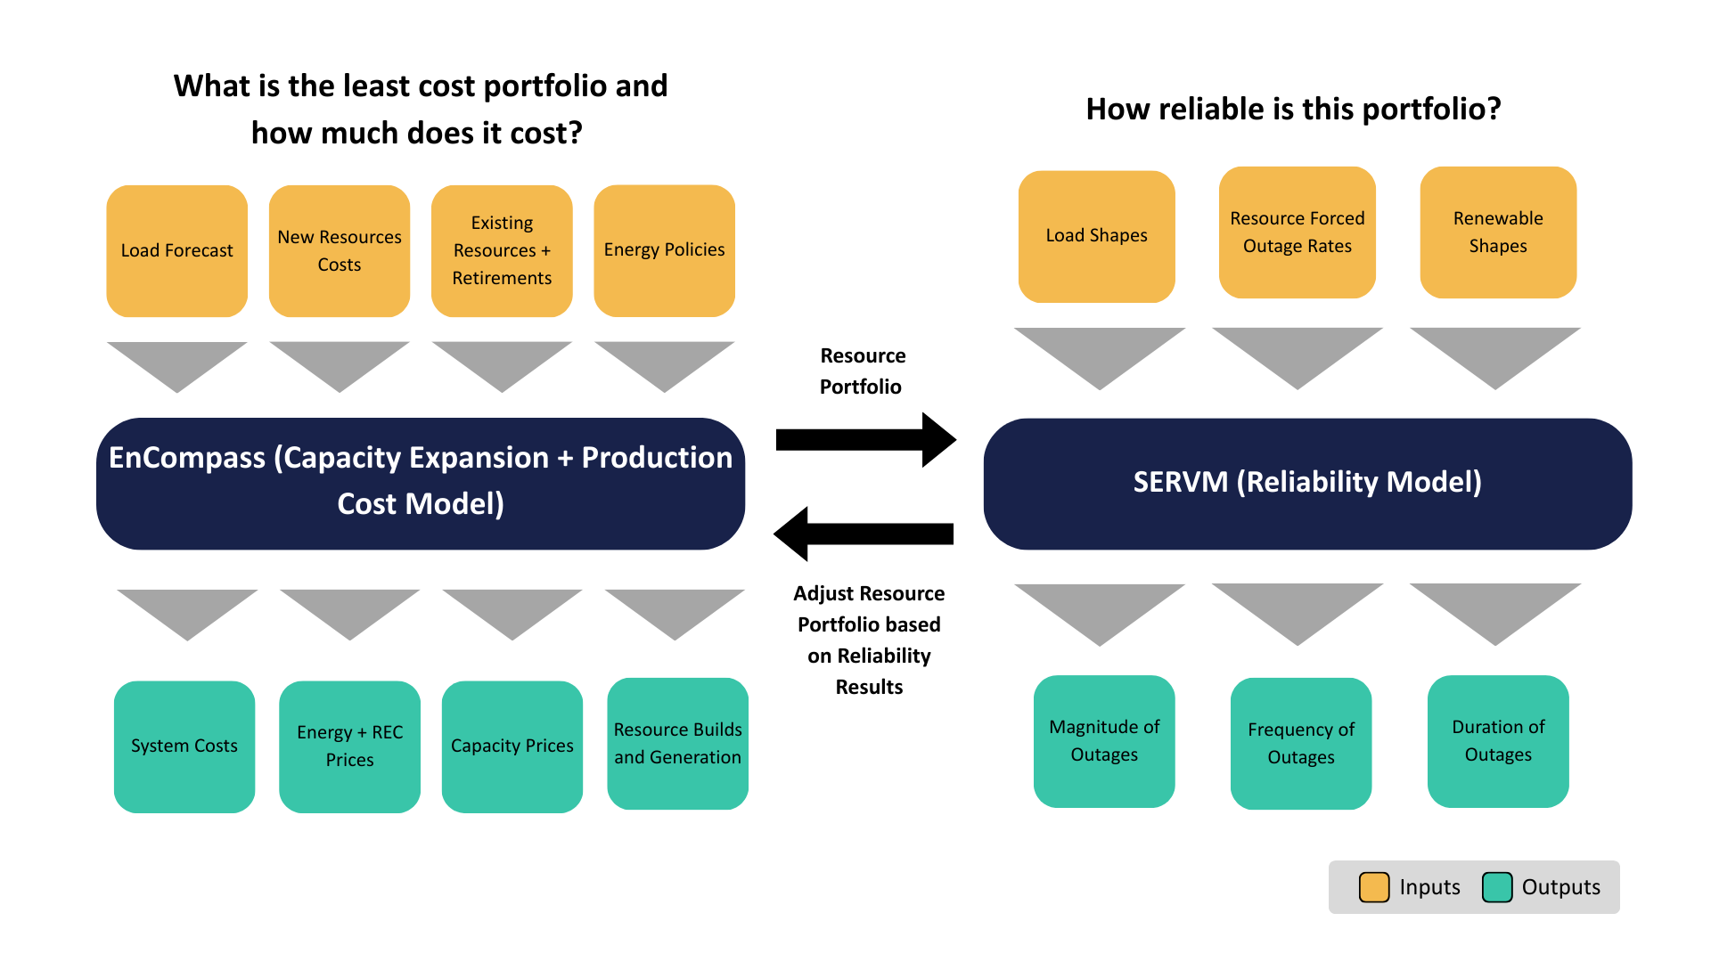Click gray triangle below Renewable Shapes
Viewport: 1711px width, 962px height.
click(x=1495, y=352)
